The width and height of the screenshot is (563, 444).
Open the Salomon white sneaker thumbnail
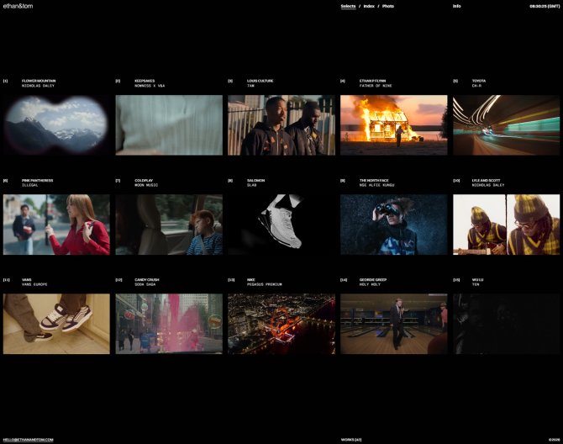coord(281,225)
